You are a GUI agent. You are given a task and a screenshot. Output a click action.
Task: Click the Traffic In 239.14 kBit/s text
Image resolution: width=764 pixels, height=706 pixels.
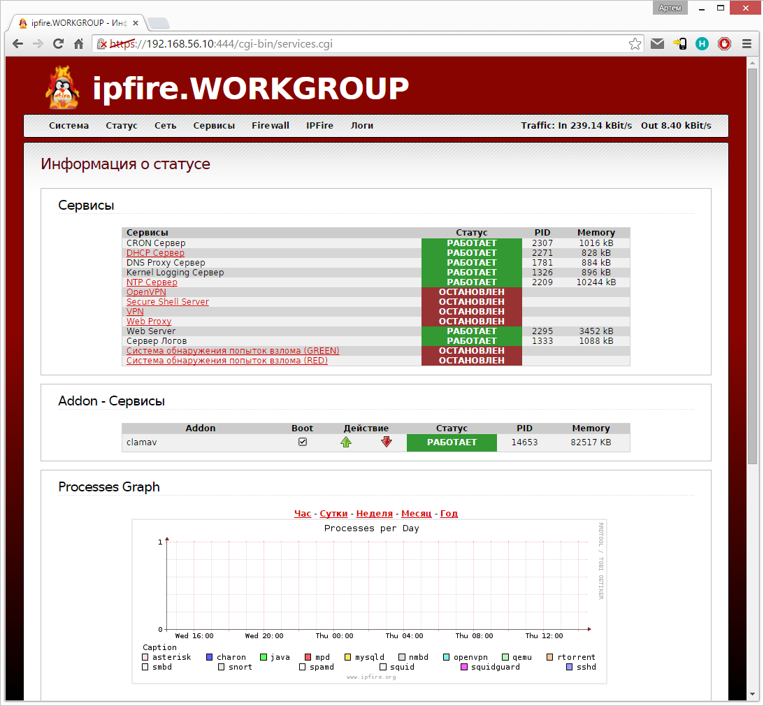click(577, 125)
